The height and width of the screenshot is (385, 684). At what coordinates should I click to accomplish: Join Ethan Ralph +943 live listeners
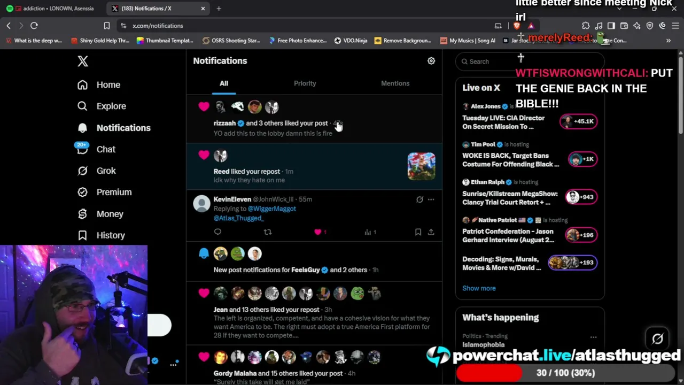click(x=581, y=197)
